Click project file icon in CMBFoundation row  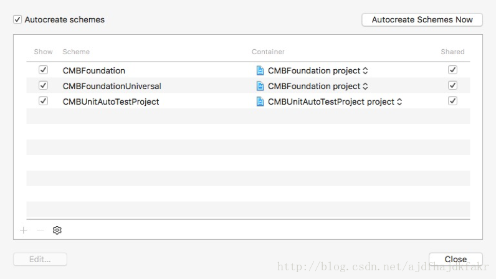(x=260, y=70)
